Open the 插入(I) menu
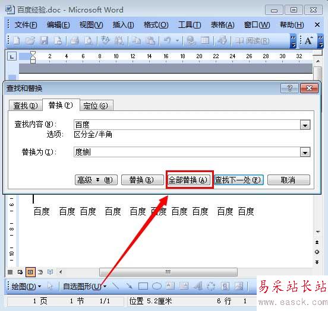Screen dimensions: 328x311 [x=123, y=25]
